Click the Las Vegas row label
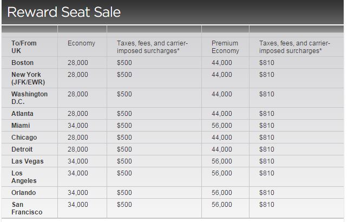This screenshot has width=348, height=222. click(27, 161)
